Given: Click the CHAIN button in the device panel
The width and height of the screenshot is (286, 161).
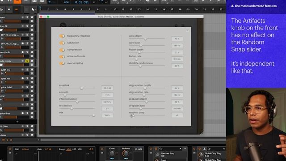Looking at the screenshot, I should click(x=139, y=149).
